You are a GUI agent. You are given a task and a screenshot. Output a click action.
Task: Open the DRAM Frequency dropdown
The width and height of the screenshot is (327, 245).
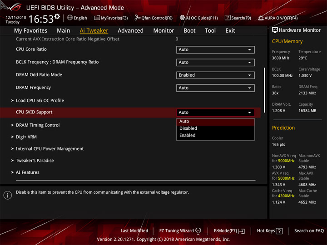click(x=215, y=88)
